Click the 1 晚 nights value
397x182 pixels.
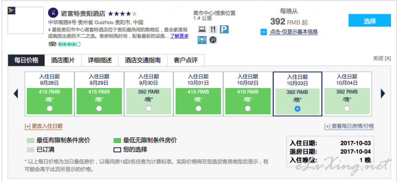[365, 160]
